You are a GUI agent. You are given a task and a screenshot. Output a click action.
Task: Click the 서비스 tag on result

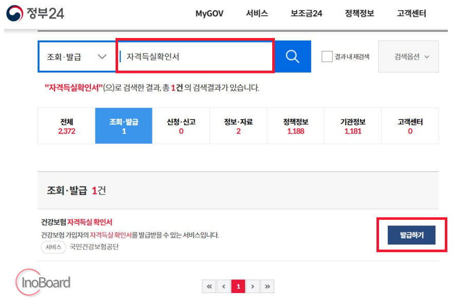pos(53,247)
